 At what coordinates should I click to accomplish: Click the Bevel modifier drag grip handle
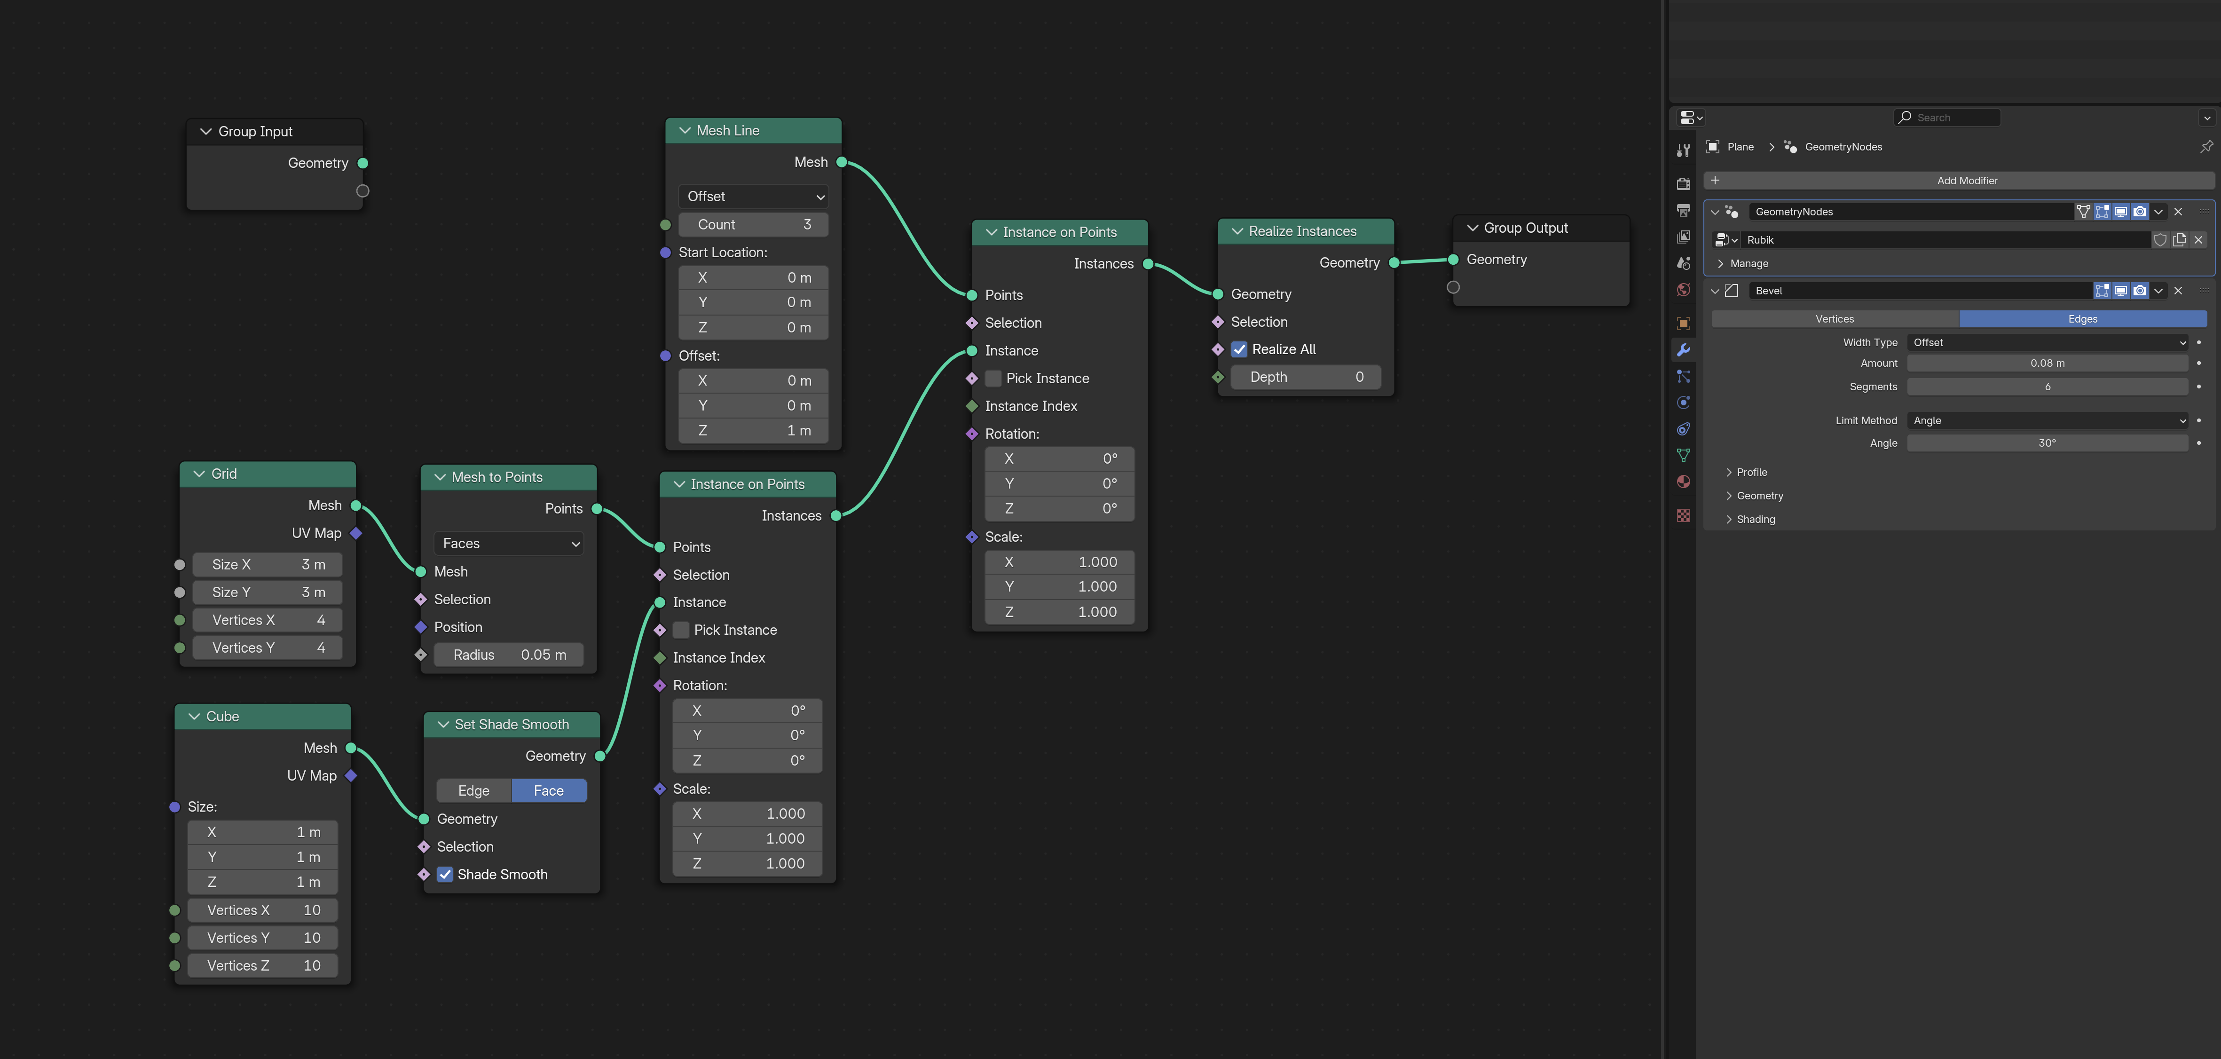pos(2204,291)
